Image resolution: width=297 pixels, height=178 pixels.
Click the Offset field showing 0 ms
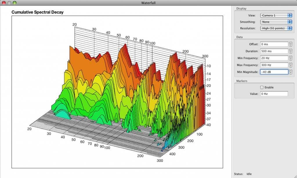click(274, 44)
